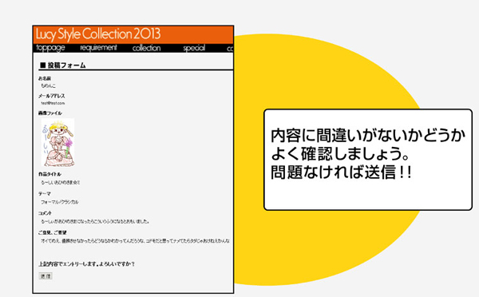The height and width of the screenshot is (297, 479).
Task: Click the 送信 submit button
Action: coord(46,276)
